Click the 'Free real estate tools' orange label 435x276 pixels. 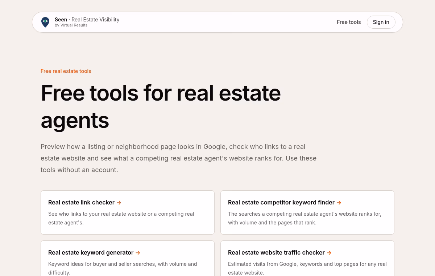coord(66,71)
